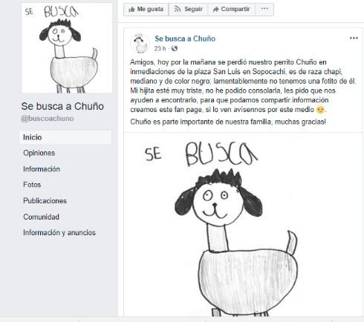
Task: Open the posted dog drawing image
Action: 243,225
